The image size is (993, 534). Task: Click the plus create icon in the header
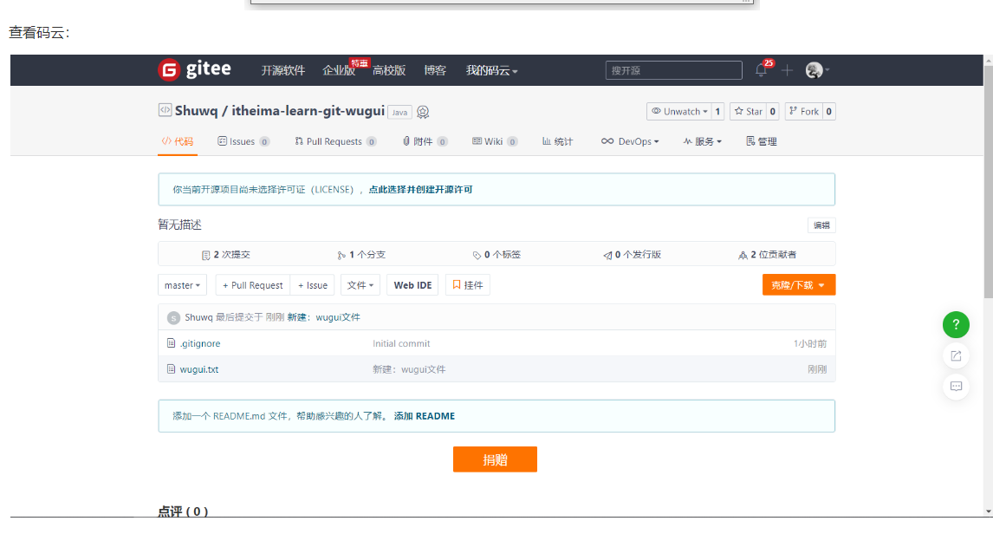click(x=787, y=70)
